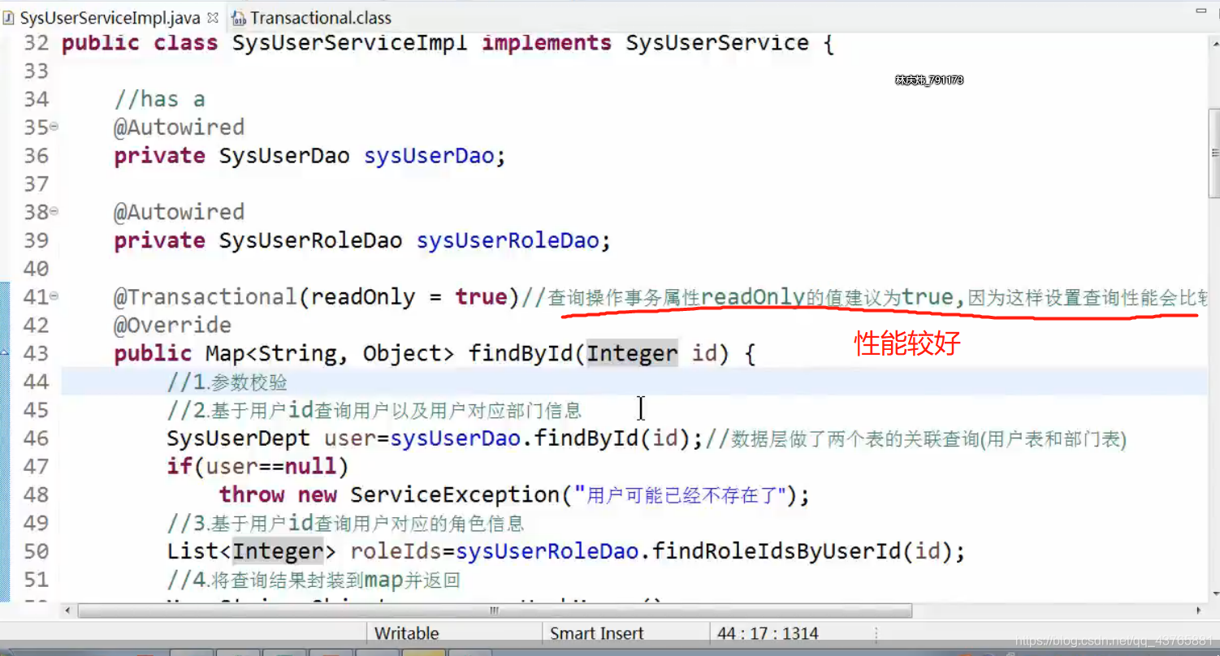Click ServiceException on line 48
The height and width of the screenshot is (656, 1220).
pos(455,494)
